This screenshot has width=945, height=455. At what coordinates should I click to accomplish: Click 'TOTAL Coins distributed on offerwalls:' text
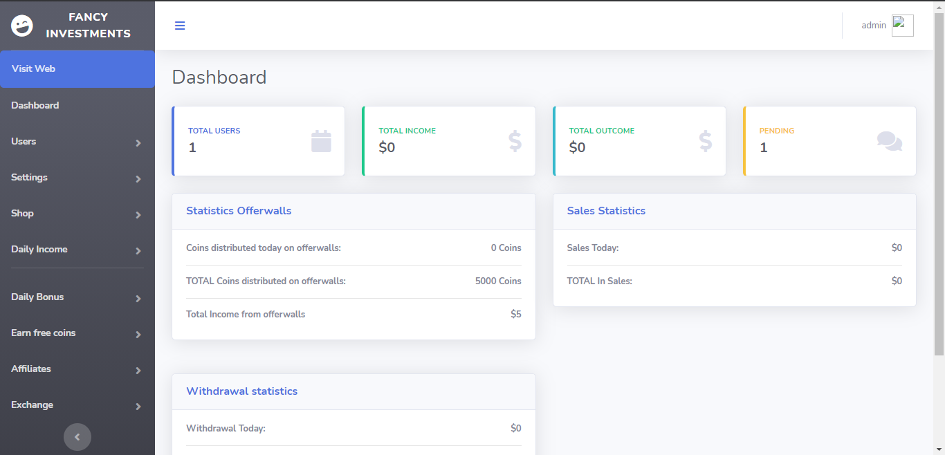pyautogui.click(x=266, y=281)
